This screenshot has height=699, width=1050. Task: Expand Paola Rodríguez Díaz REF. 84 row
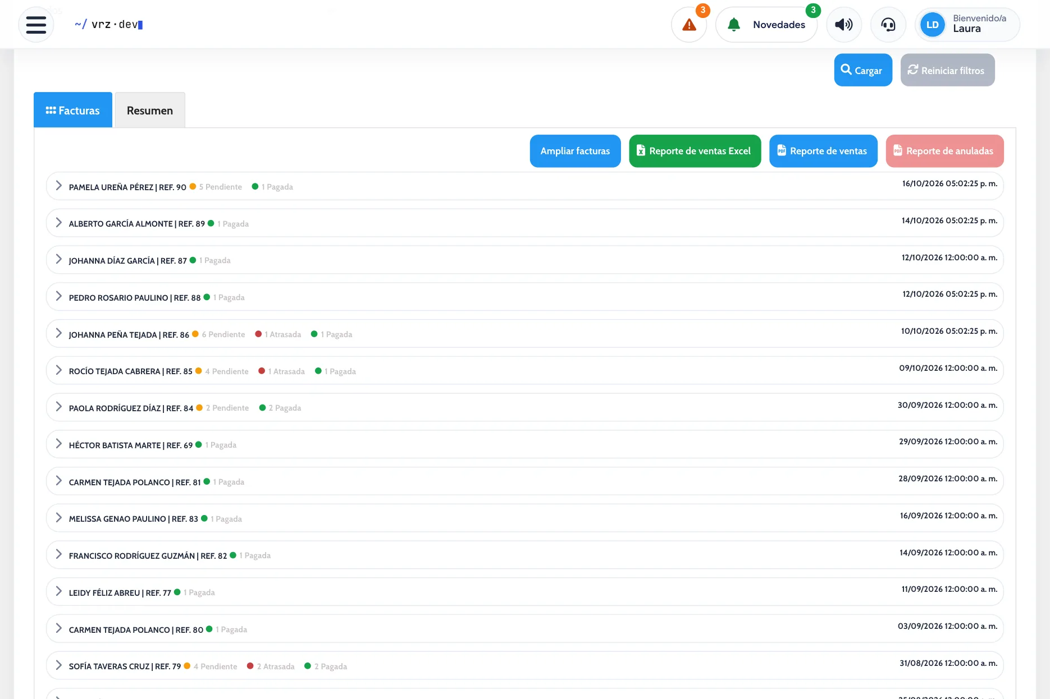point(524,407)
